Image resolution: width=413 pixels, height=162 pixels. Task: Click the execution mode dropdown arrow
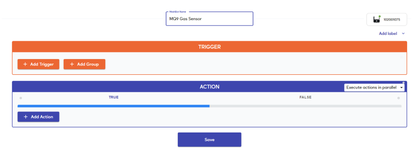[401, 88]
